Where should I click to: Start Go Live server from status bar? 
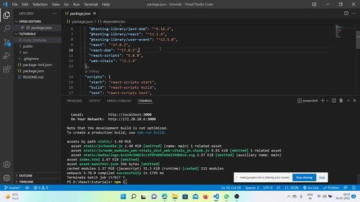[x=310, y=187]
